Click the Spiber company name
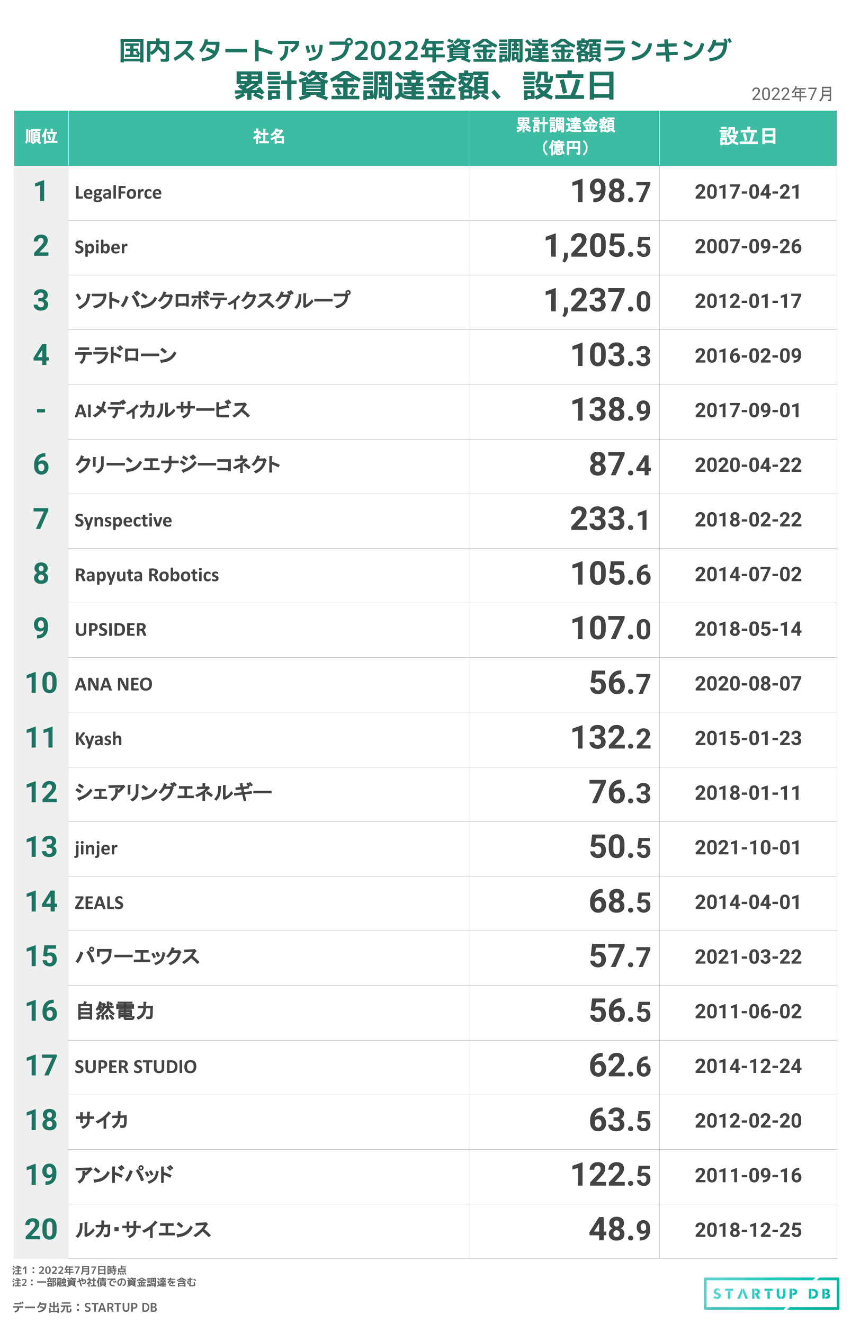The width and height of the screenshot is (851, 1324). point(101,247)
